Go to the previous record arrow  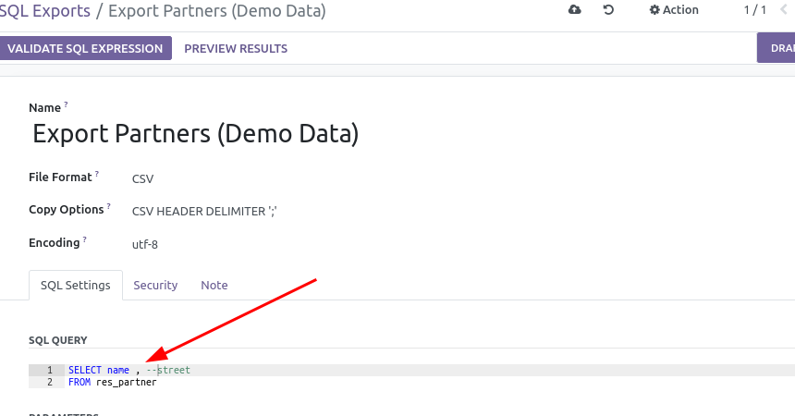(x=784, y=9)
